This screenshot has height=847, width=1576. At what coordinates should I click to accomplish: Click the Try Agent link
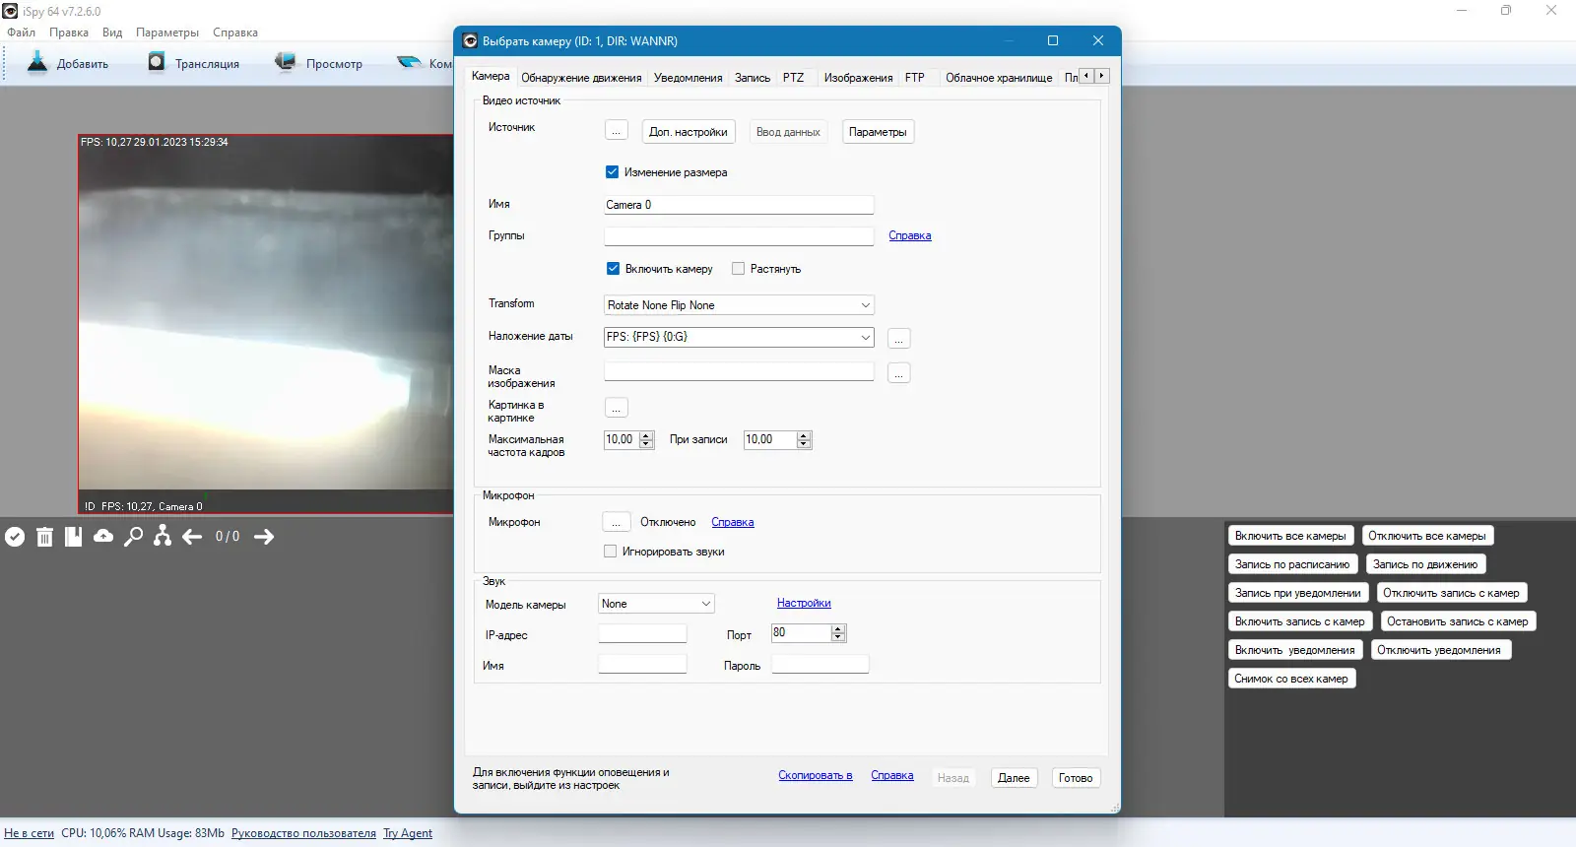(x=408, y=833)
